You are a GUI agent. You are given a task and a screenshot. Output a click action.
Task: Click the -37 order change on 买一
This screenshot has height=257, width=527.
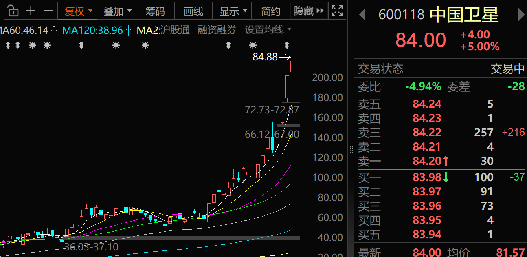(x=517, y=177)
